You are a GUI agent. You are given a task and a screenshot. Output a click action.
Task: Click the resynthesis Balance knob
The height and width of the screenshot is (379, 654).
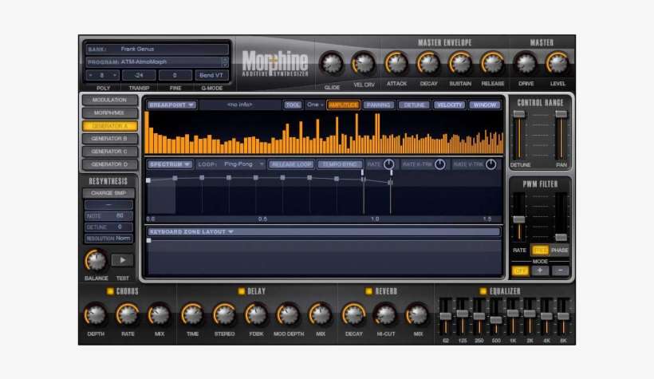pos(96,261)
